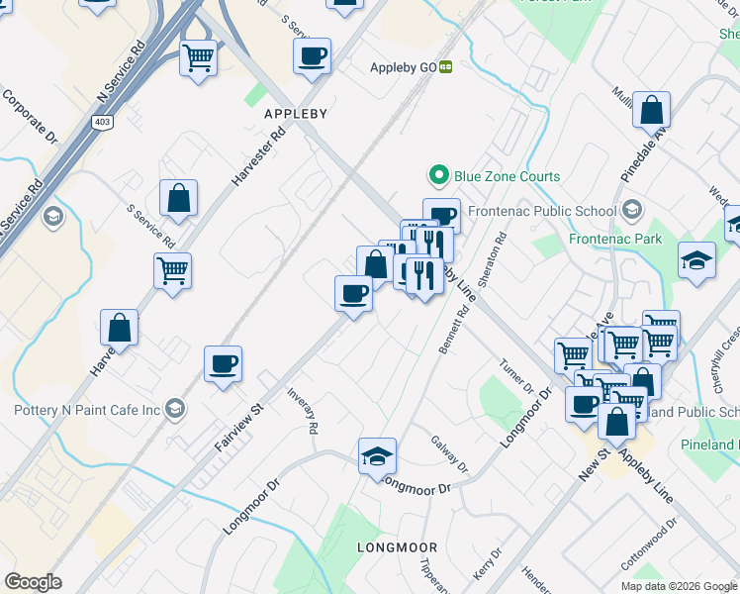
Task: Select the shopping bag marker above the diagonal S Service Rd label
Action: tap(178, 199)
